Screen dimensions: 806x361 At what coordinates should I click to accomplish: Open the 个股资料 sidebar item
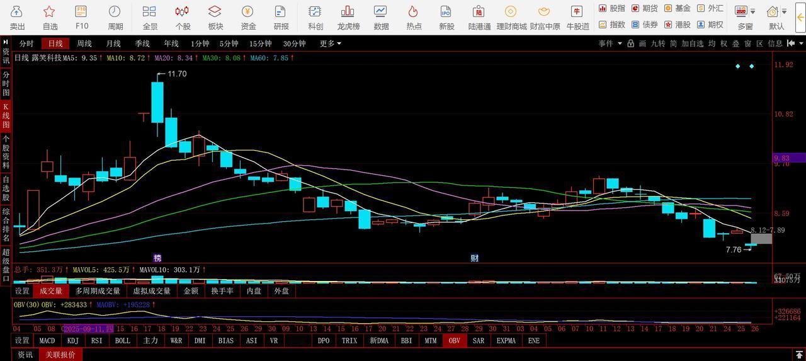(x=6, y=152)
